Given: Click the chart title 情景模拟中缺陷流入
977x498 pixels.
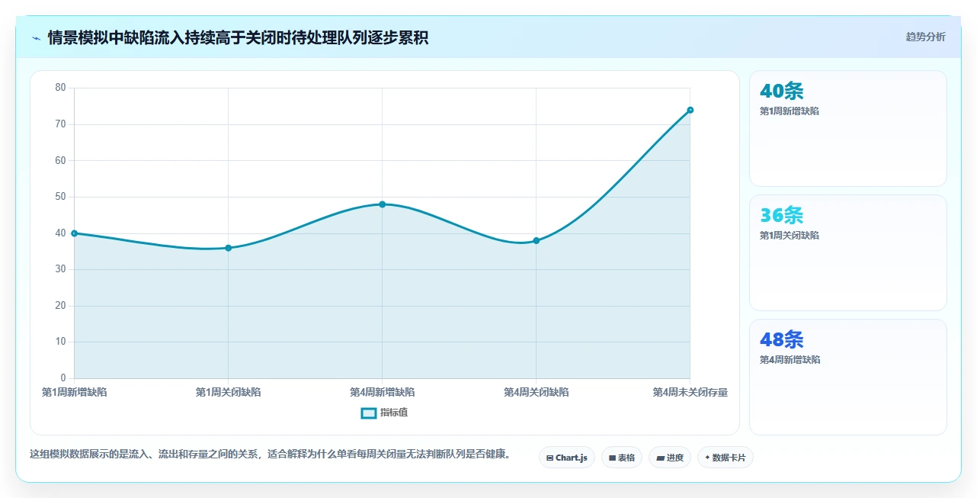Looking at the screenshot, I should [238, 37].
